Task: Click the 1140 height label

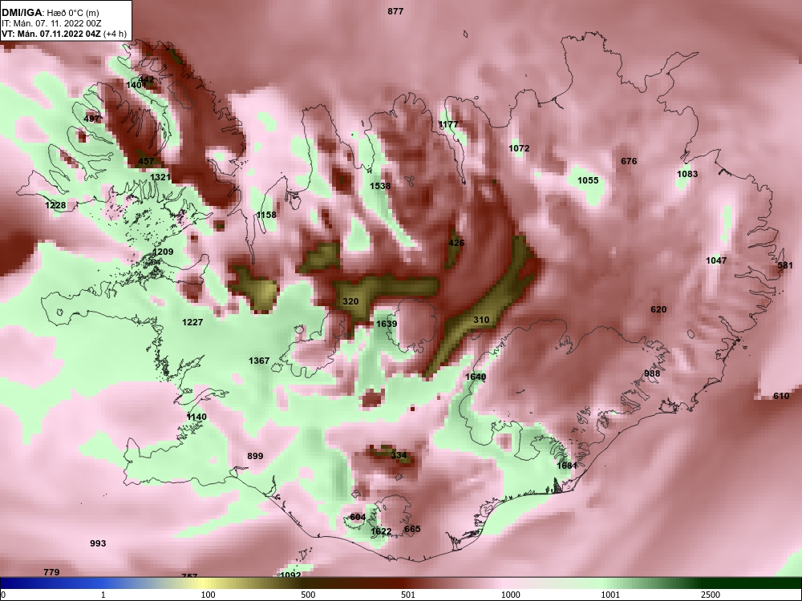Action: pyautogui.click(x=196, y=417)
